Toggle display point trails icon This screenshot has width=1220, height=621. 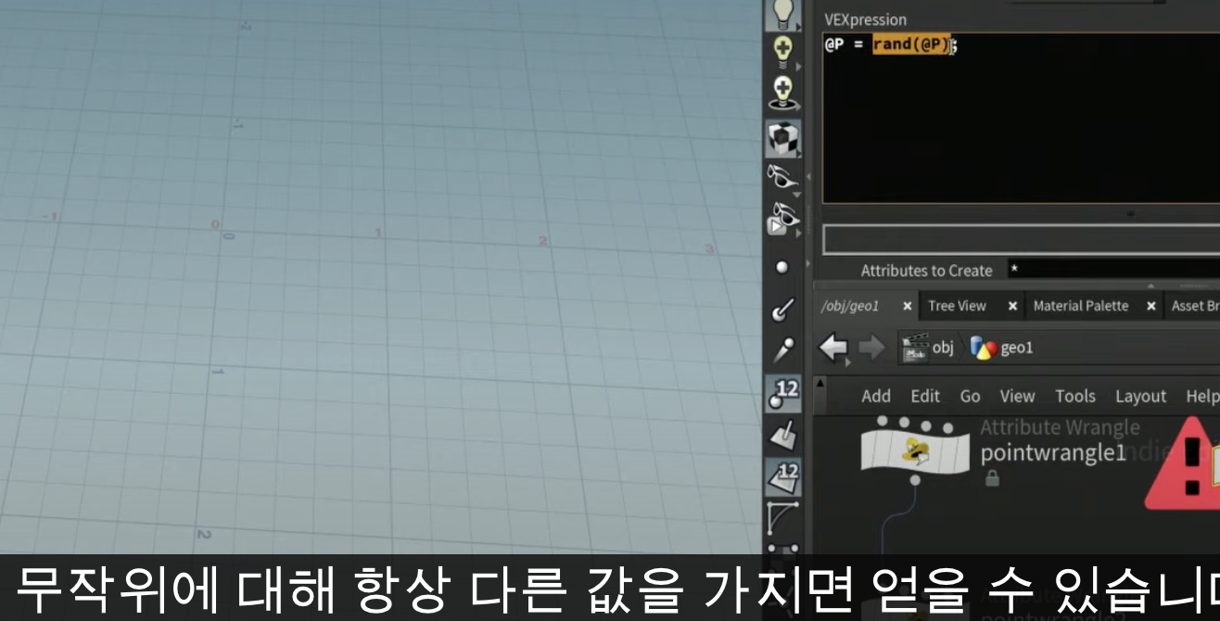coord(782,350)
